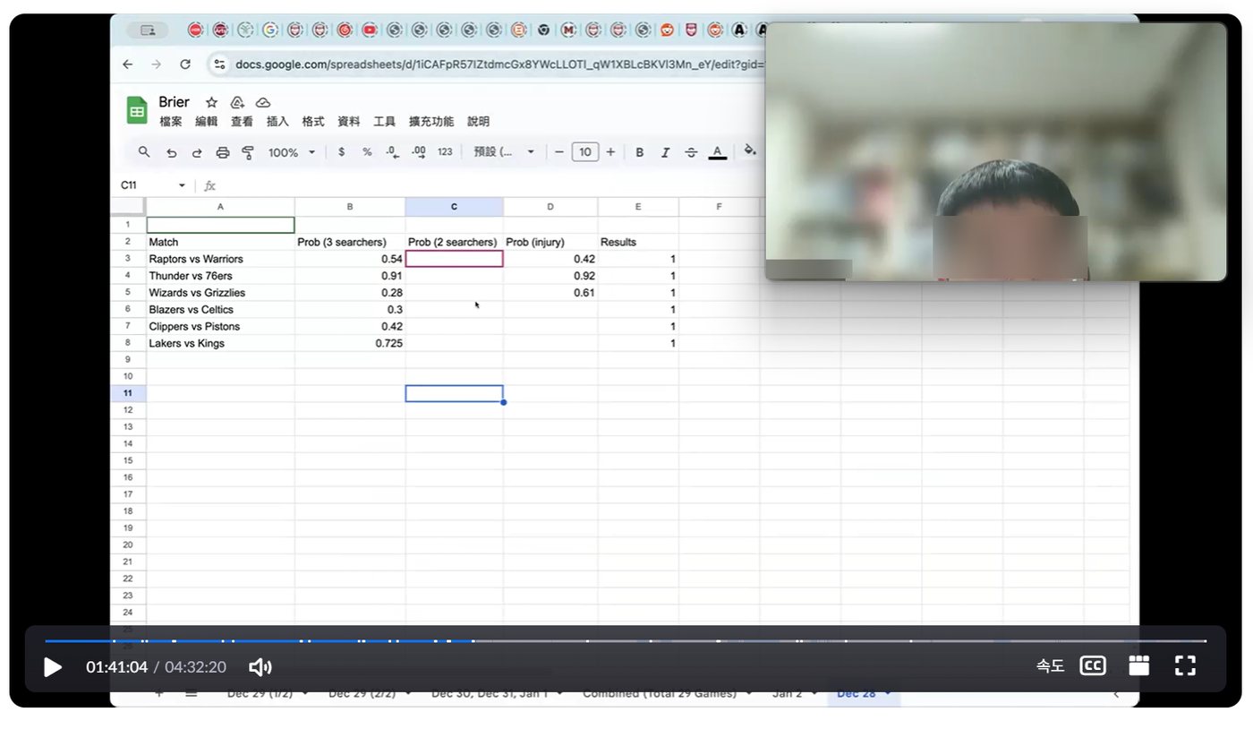The image size is (1253, 729).
Task: Open the 123 number format menu
Action: coord(445,152)
